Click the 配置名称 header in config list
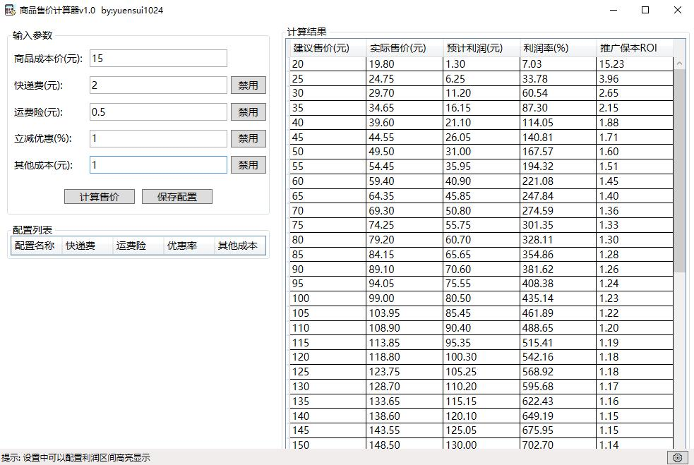The image size is (694, 465). [x=35, y=246]
